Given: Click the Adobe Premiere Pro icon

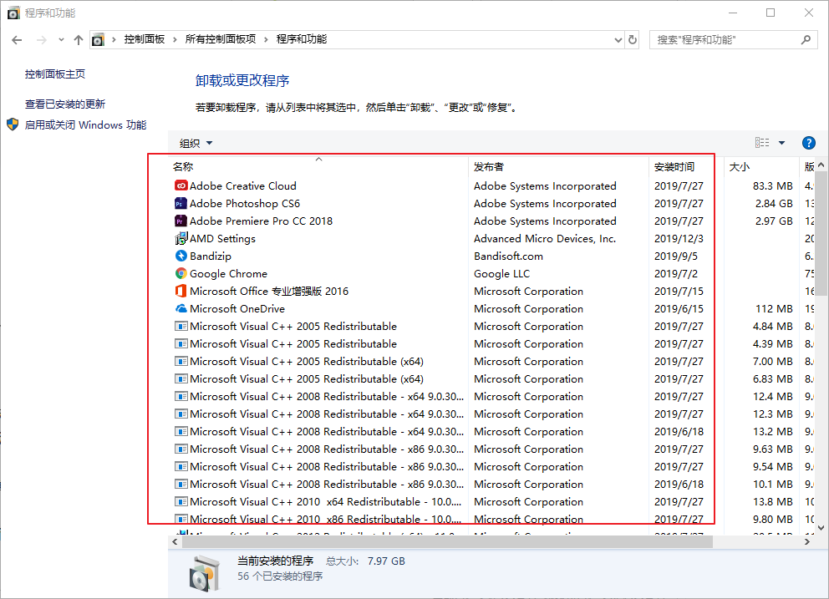Looking at the screenshot, I should pyautogui.click(x=181, y=221).
